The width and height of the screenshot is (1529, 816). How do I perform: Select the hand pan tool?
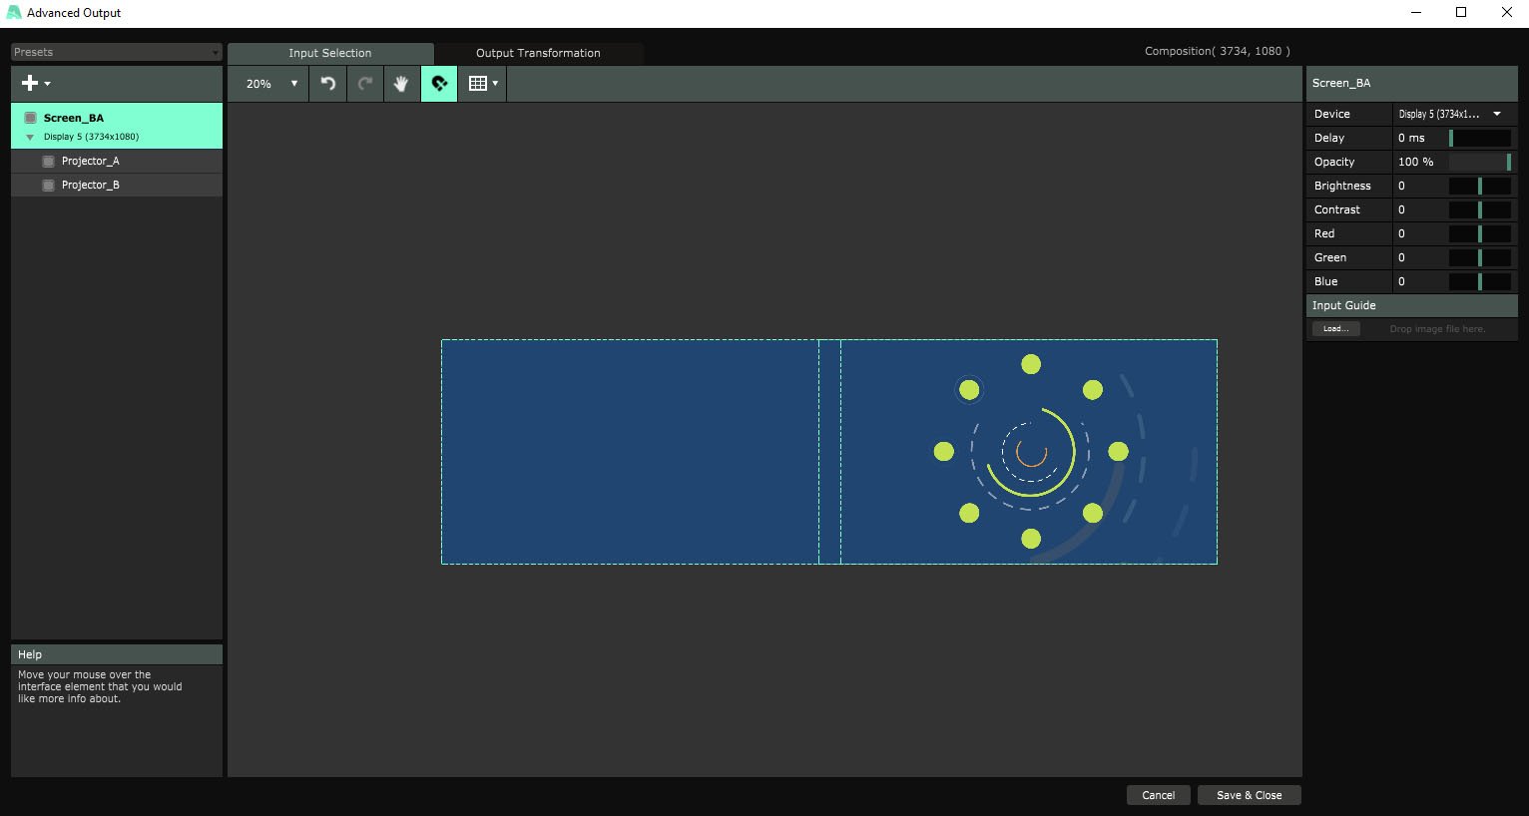[x=401, y=84]
